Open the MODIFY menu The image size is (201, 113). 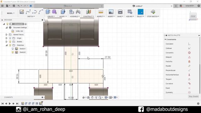(63, 17)
